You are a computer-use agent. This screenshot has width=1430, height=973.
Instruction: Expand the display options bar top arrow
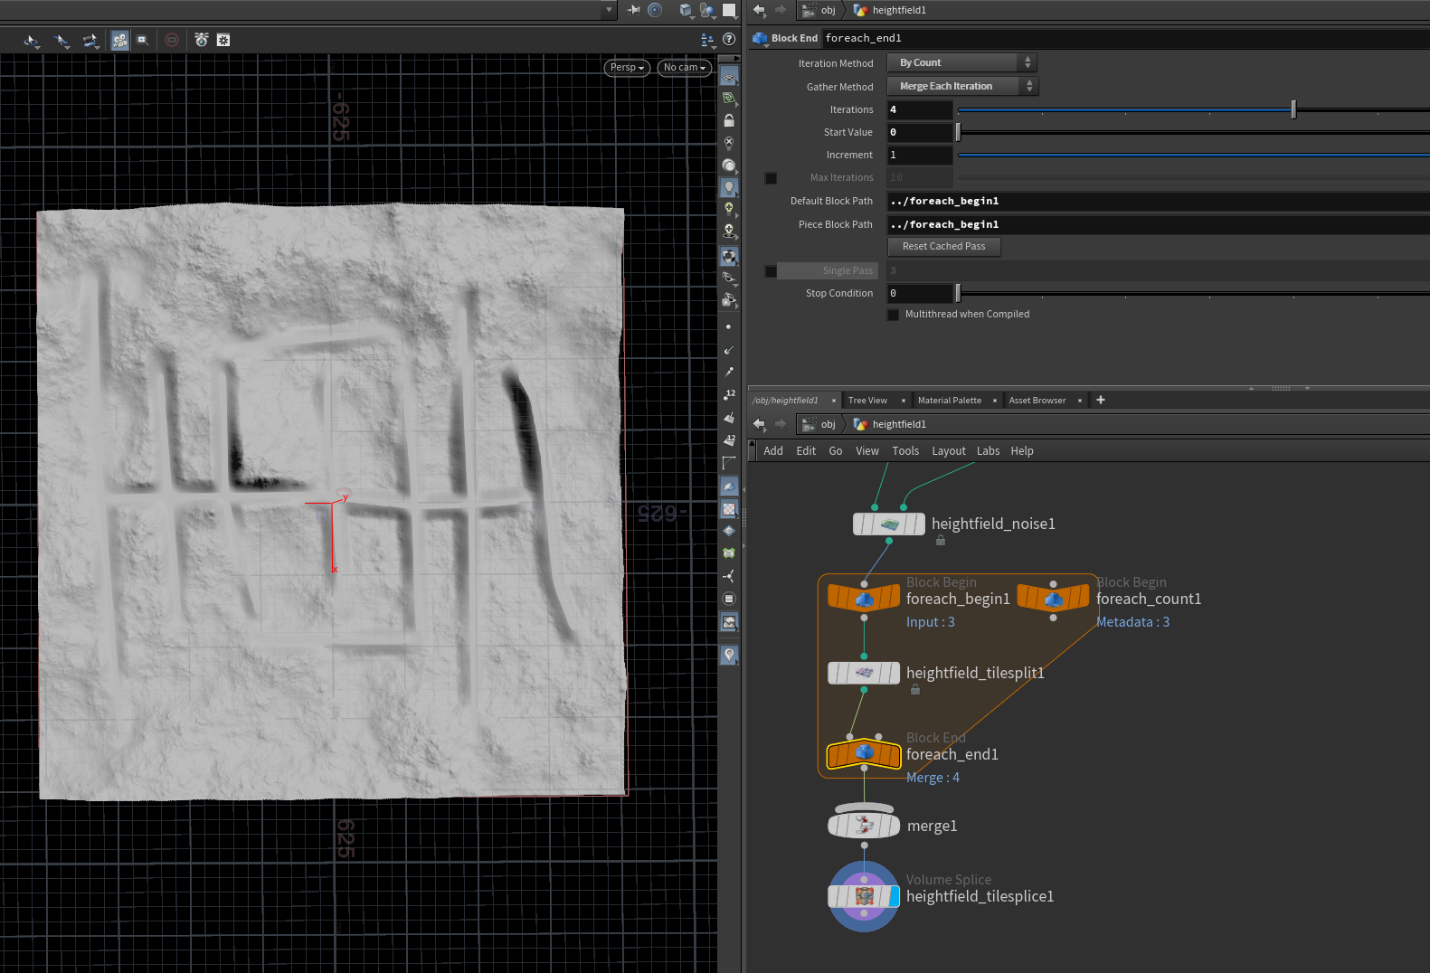735,59
